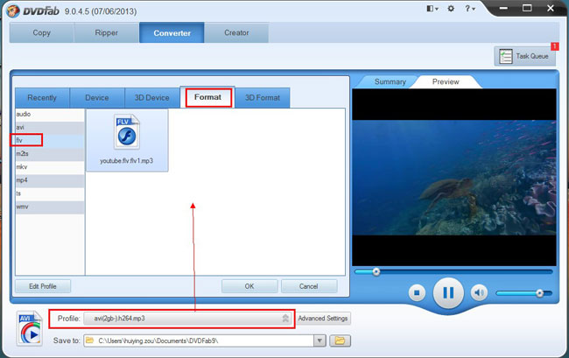Viewport: 569px width, 358px height.
Task: Mute the preview audio speaker icon
Action: click(x=479, y=292)
